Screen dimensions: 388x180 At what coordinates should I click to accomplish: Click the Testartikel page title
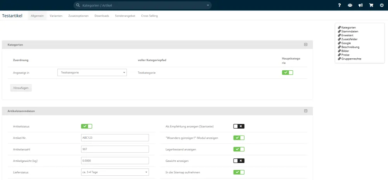[12, 16]
